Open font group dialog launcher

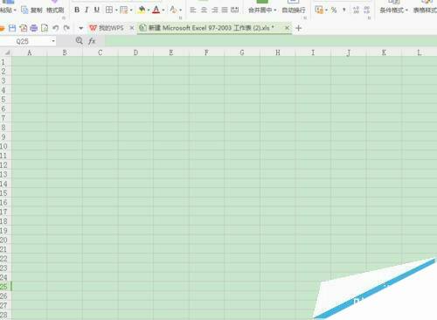(180, 18)
